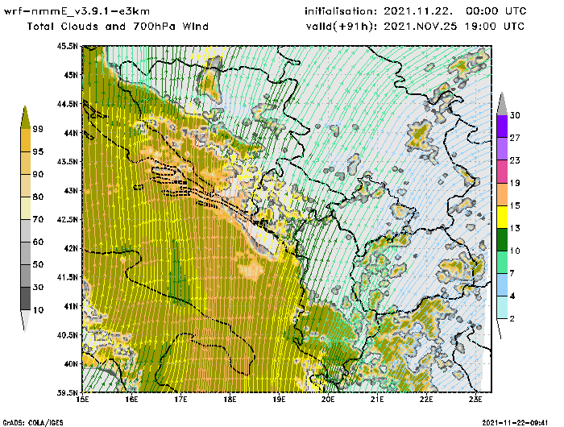Click the '43.5N' latitude label
Image resolution: width=564 pixels, height=427 pixels.
pos(67,161)
